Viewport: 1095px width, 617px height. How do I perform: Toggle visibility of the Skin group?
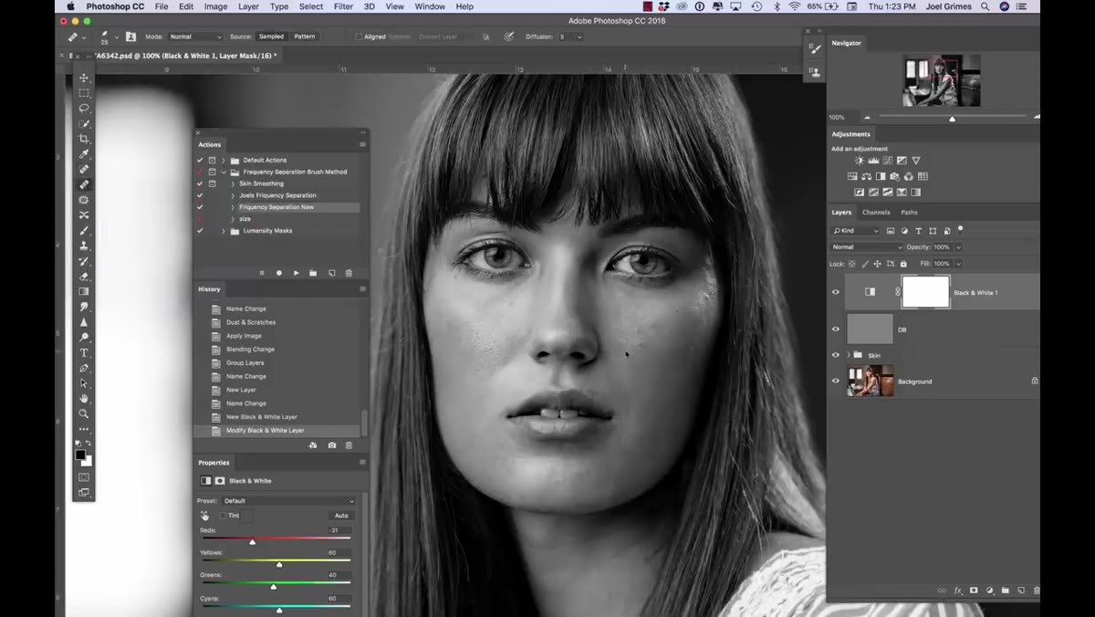point(835,355)
